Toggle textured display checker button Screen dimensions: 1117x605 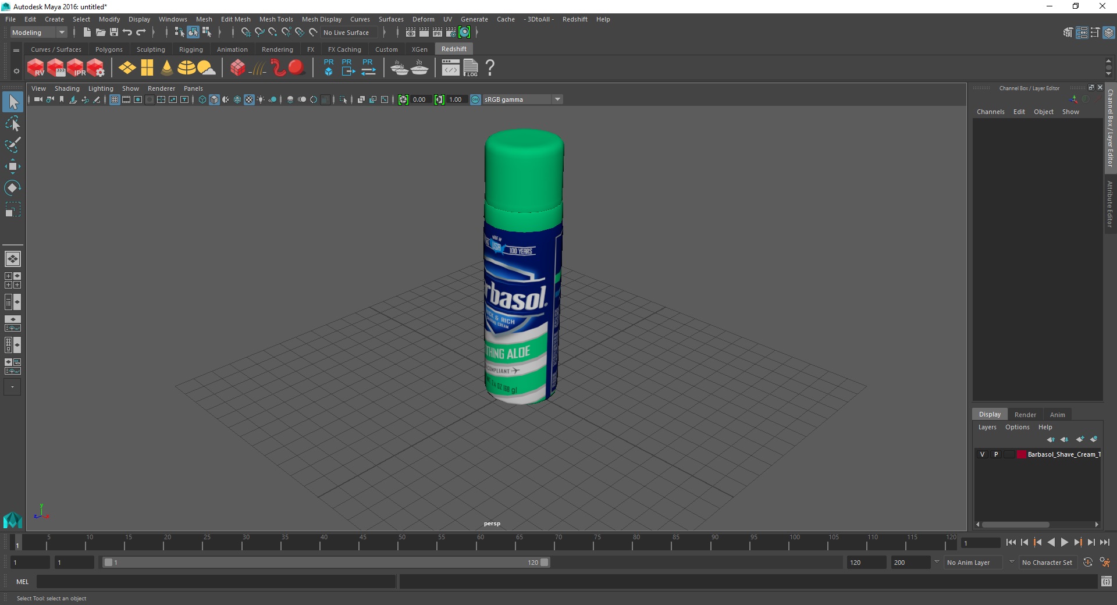pos(249,99)
